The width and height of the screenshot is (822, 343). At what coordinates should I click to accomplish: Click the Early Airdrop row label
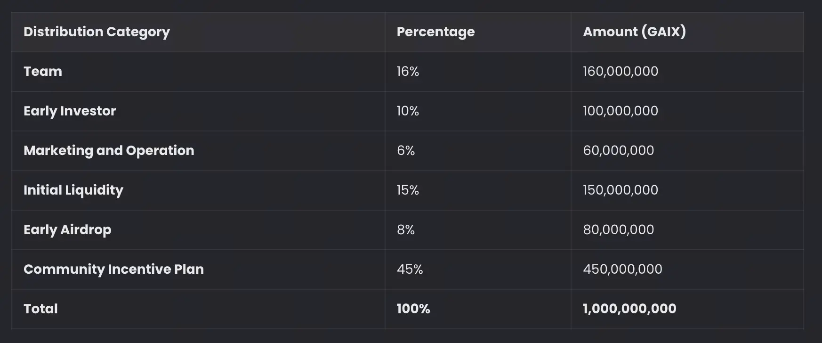67,229
